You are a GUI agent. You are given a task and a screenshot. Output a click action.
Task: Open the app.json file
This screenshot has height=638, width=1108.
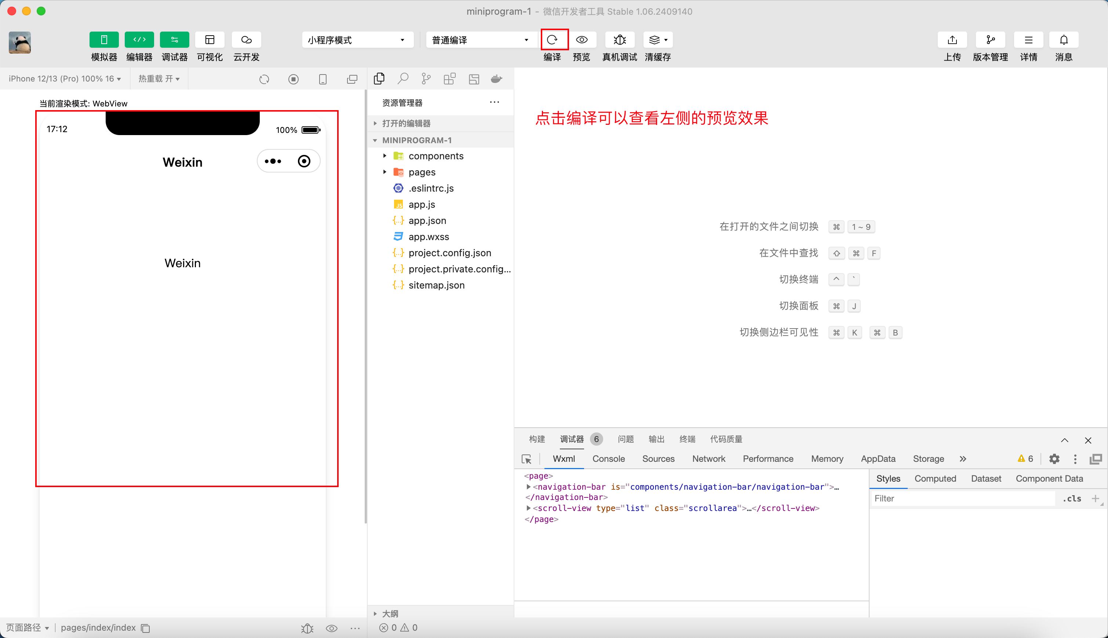(427, 220)
